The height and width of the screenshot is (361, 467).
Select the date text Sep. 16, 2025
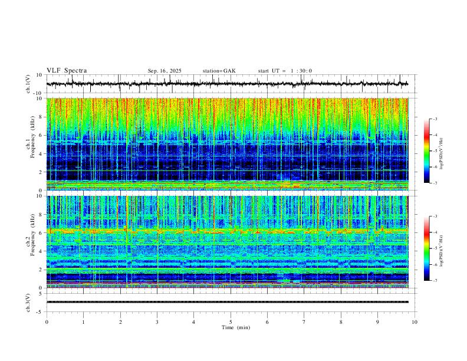(165, 71)
